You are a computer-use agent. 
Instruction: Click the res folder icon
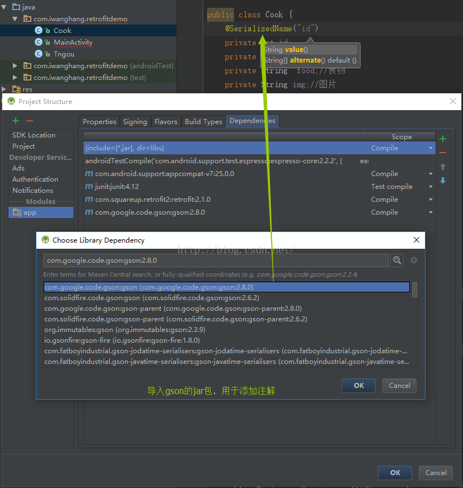point(16,89)
